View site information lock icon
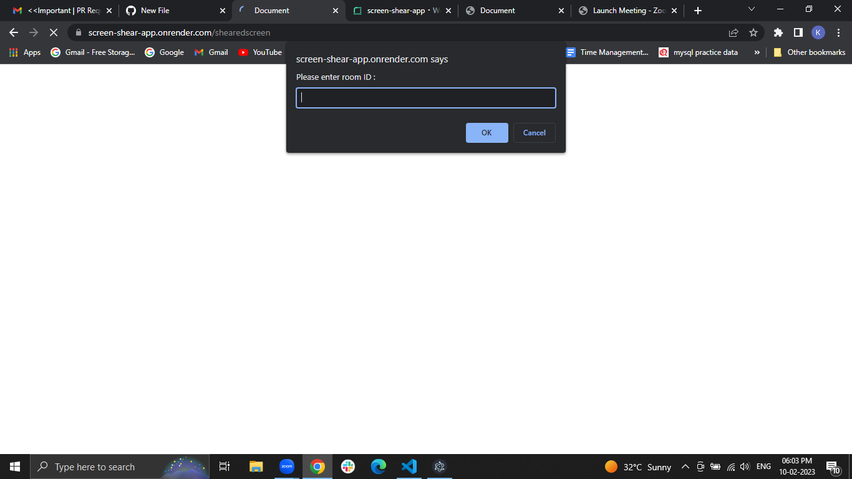This screenshot has width=852, height=479. point(78,32)
